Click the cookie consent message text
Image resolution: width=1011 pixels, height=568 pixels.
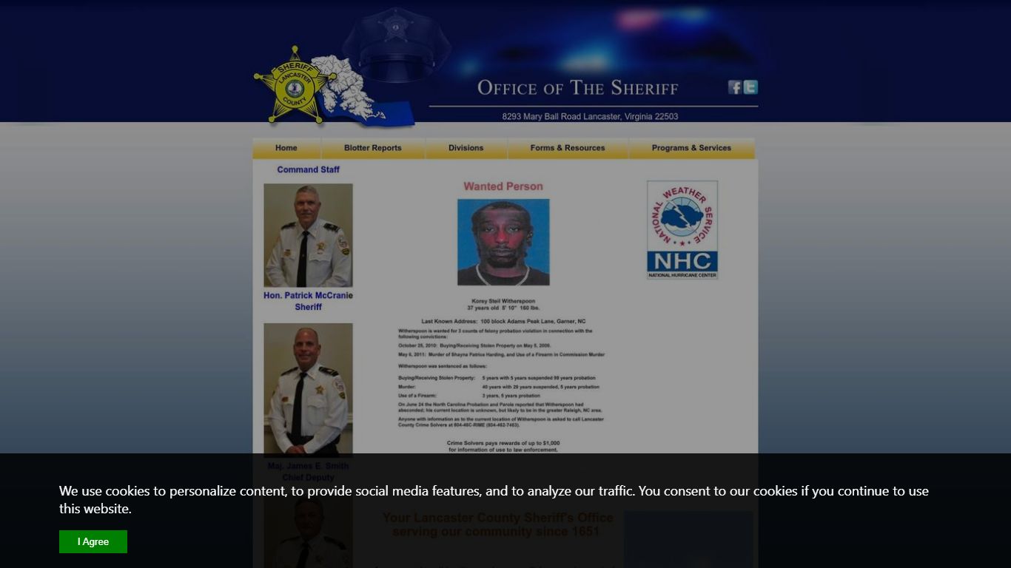(494, 499)
